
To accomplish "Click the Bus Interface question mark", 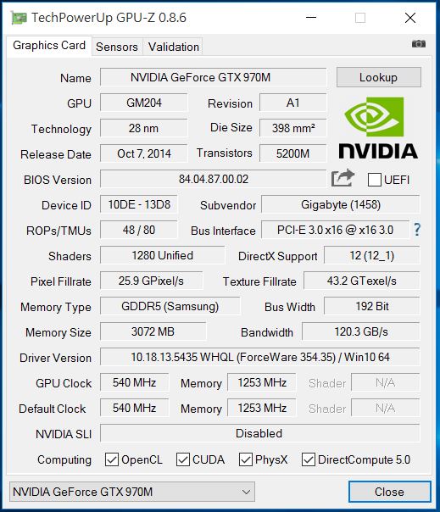I will coord(417,230).
